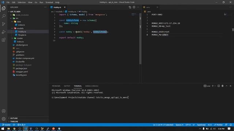Close the Hobby.ts tab

point(65,7)
